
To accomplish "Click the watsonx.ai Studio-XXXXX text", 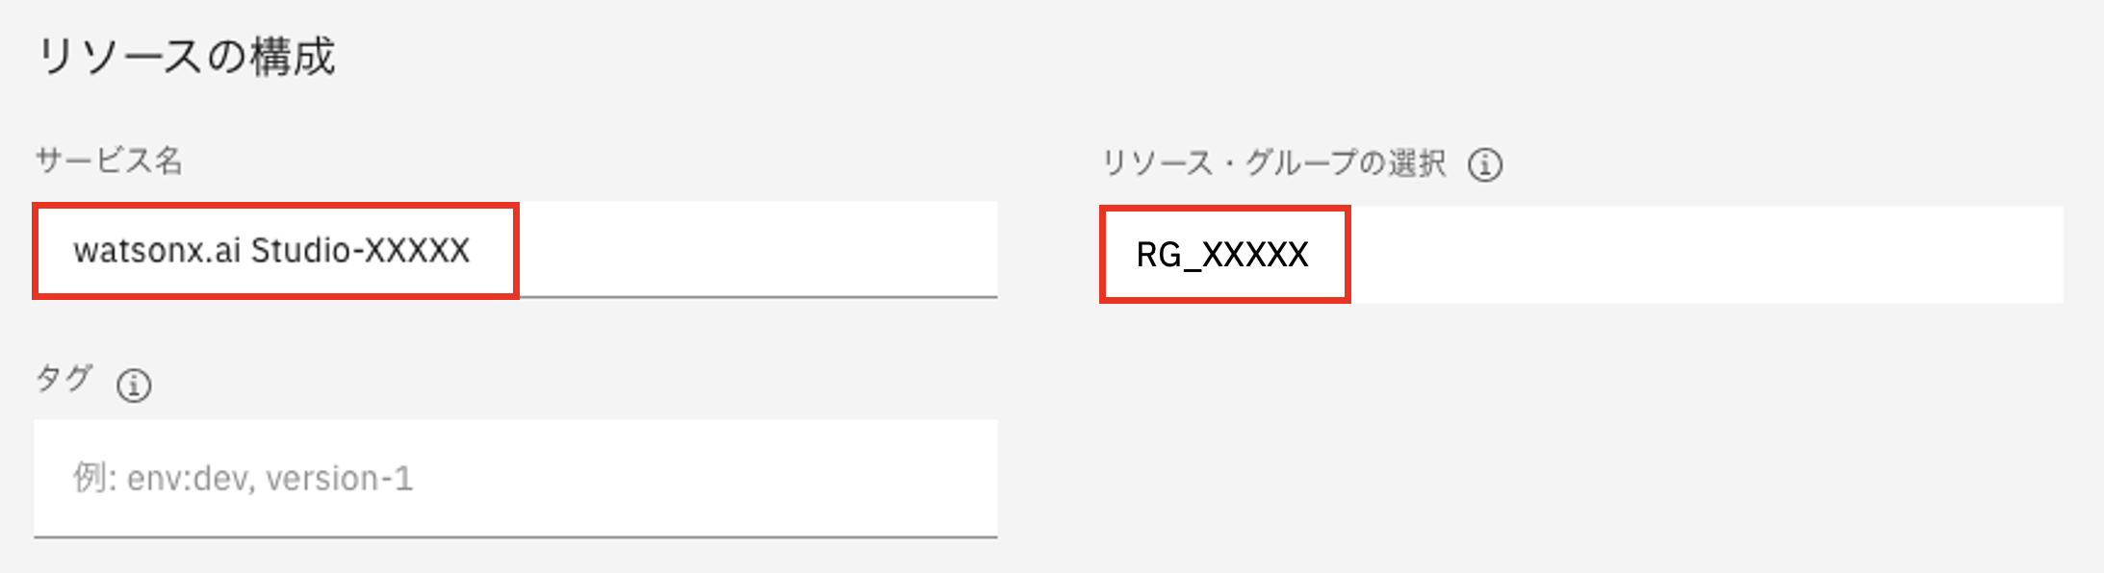I will pyautogui.click(x=271, y=251).
